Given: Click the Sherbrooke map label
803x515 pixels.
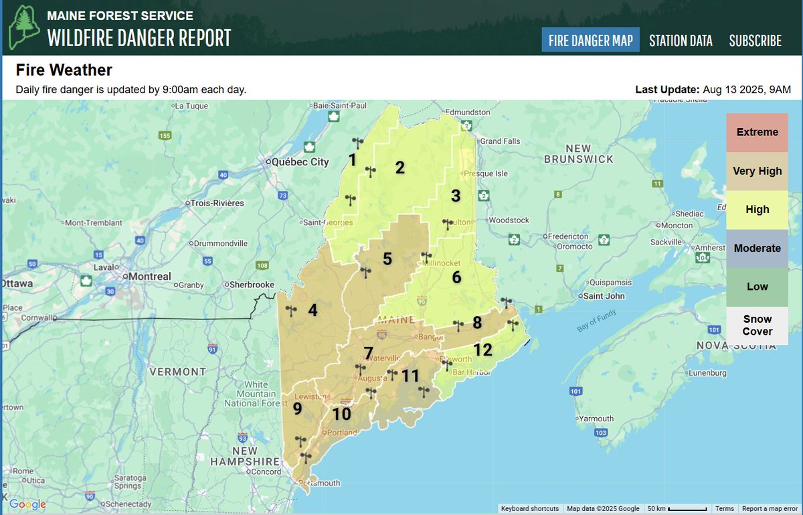Looking at the screenshot, I should [252, 285].
